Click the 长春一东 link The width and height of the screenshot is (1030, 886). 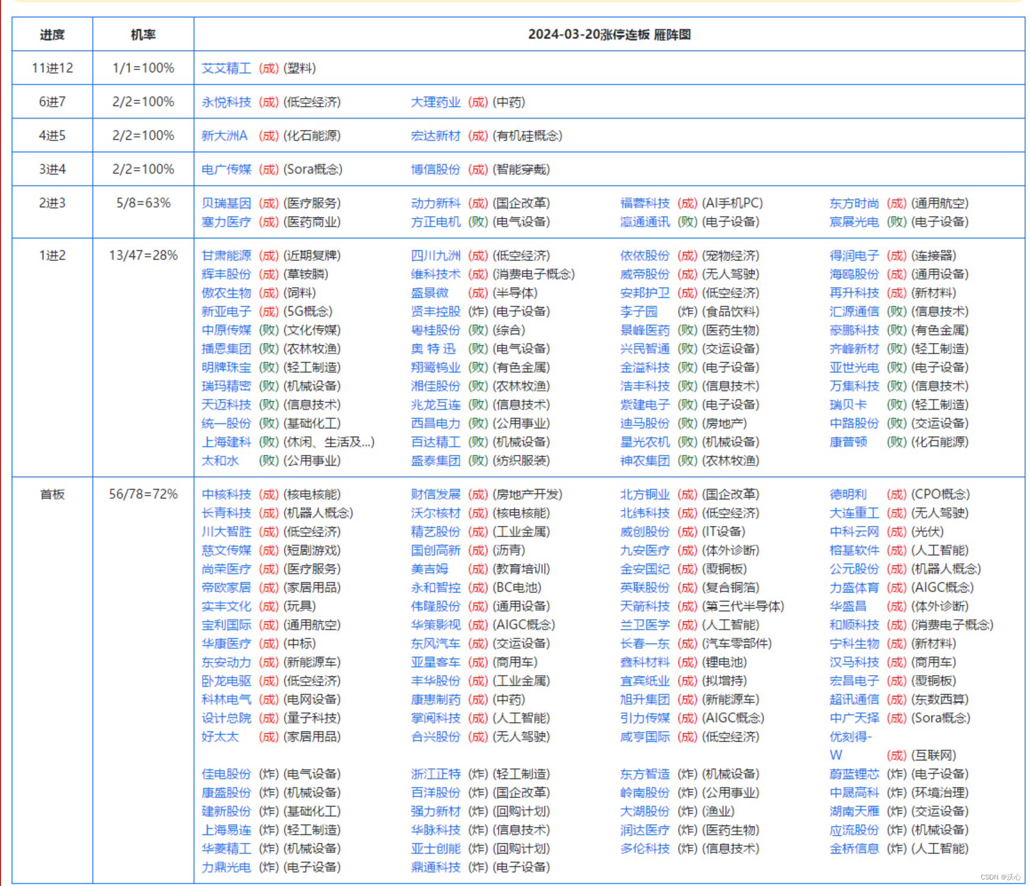645,643
